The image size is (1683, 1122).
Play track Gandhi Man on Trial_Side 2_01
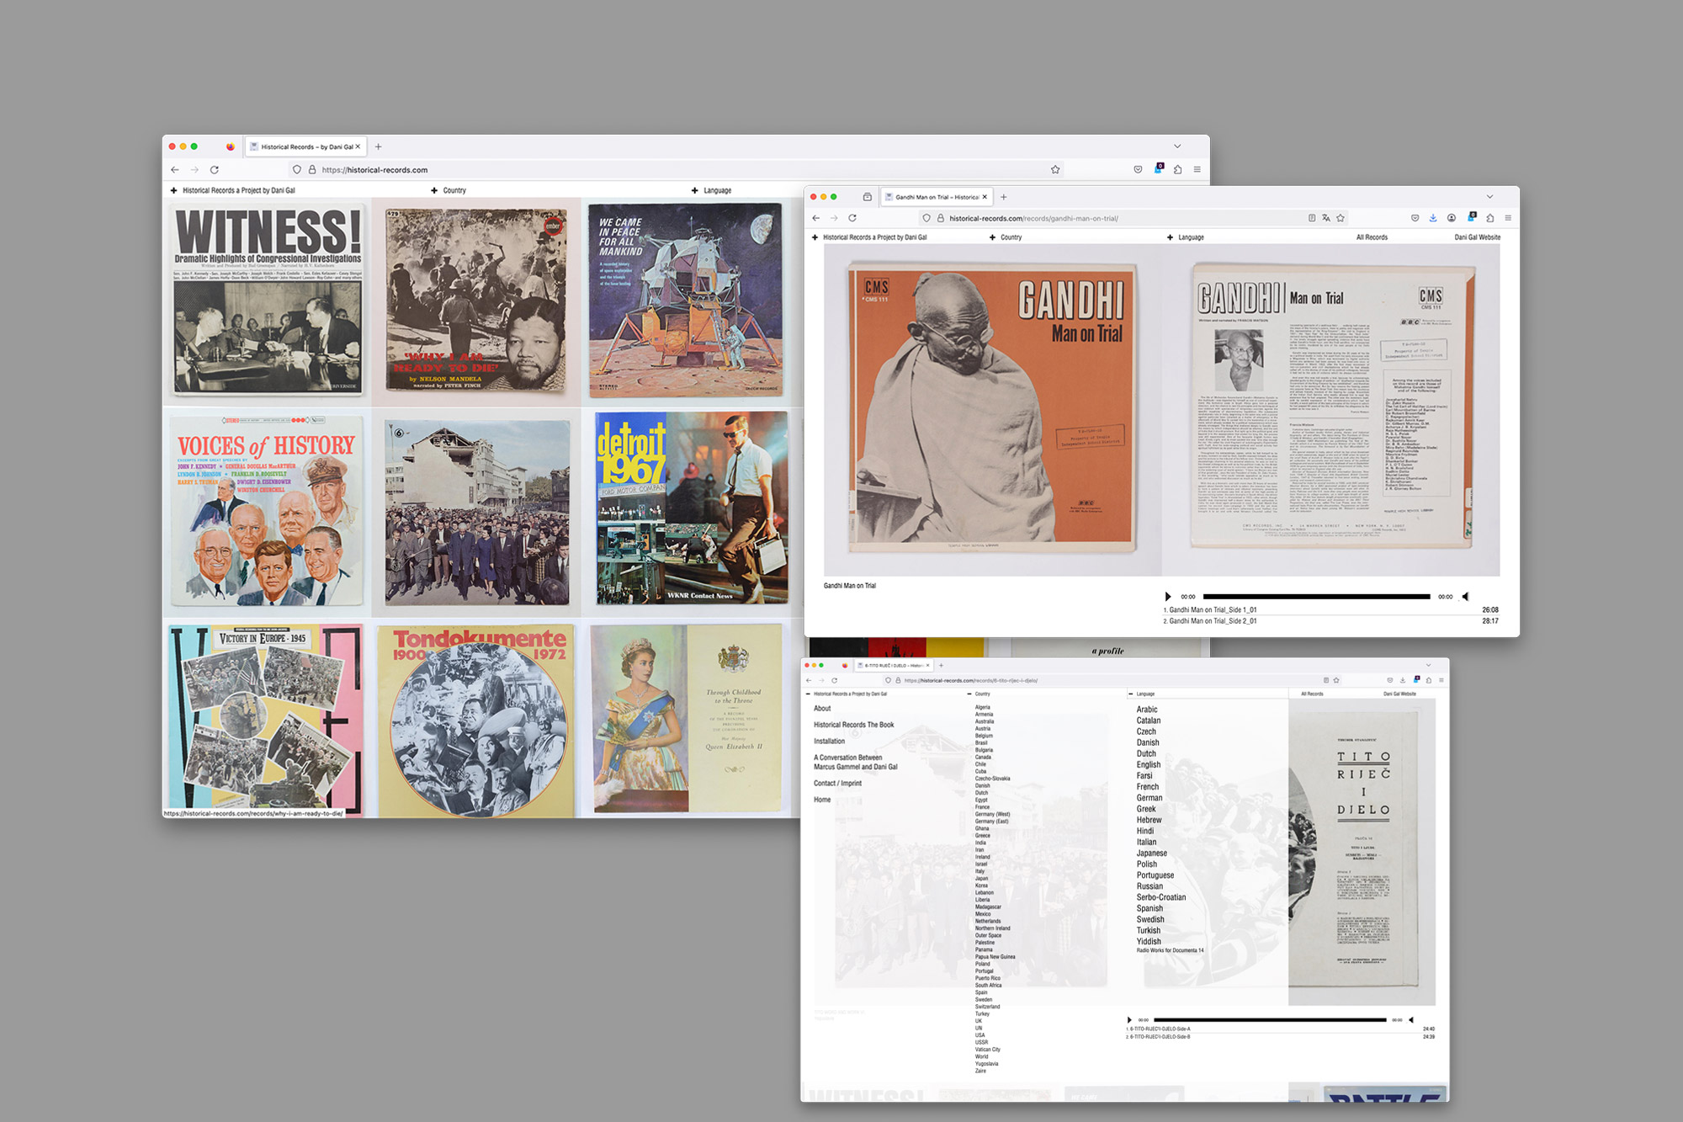pyautogui.click(x=1331, y=621)
